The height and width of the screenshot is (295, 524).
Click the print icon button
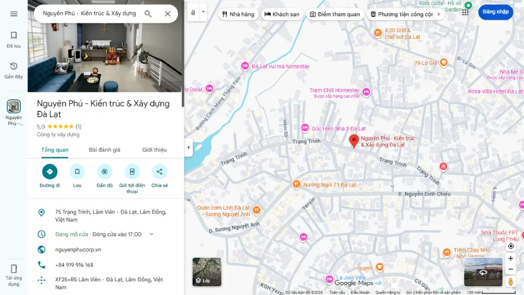(x=193, y=13)
